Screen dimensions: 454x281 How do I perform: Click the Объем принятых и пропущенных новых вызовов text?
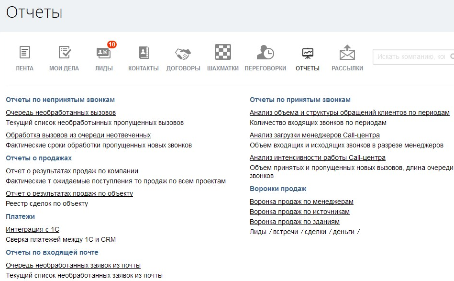pyautogui.click(x=352, y=172)
